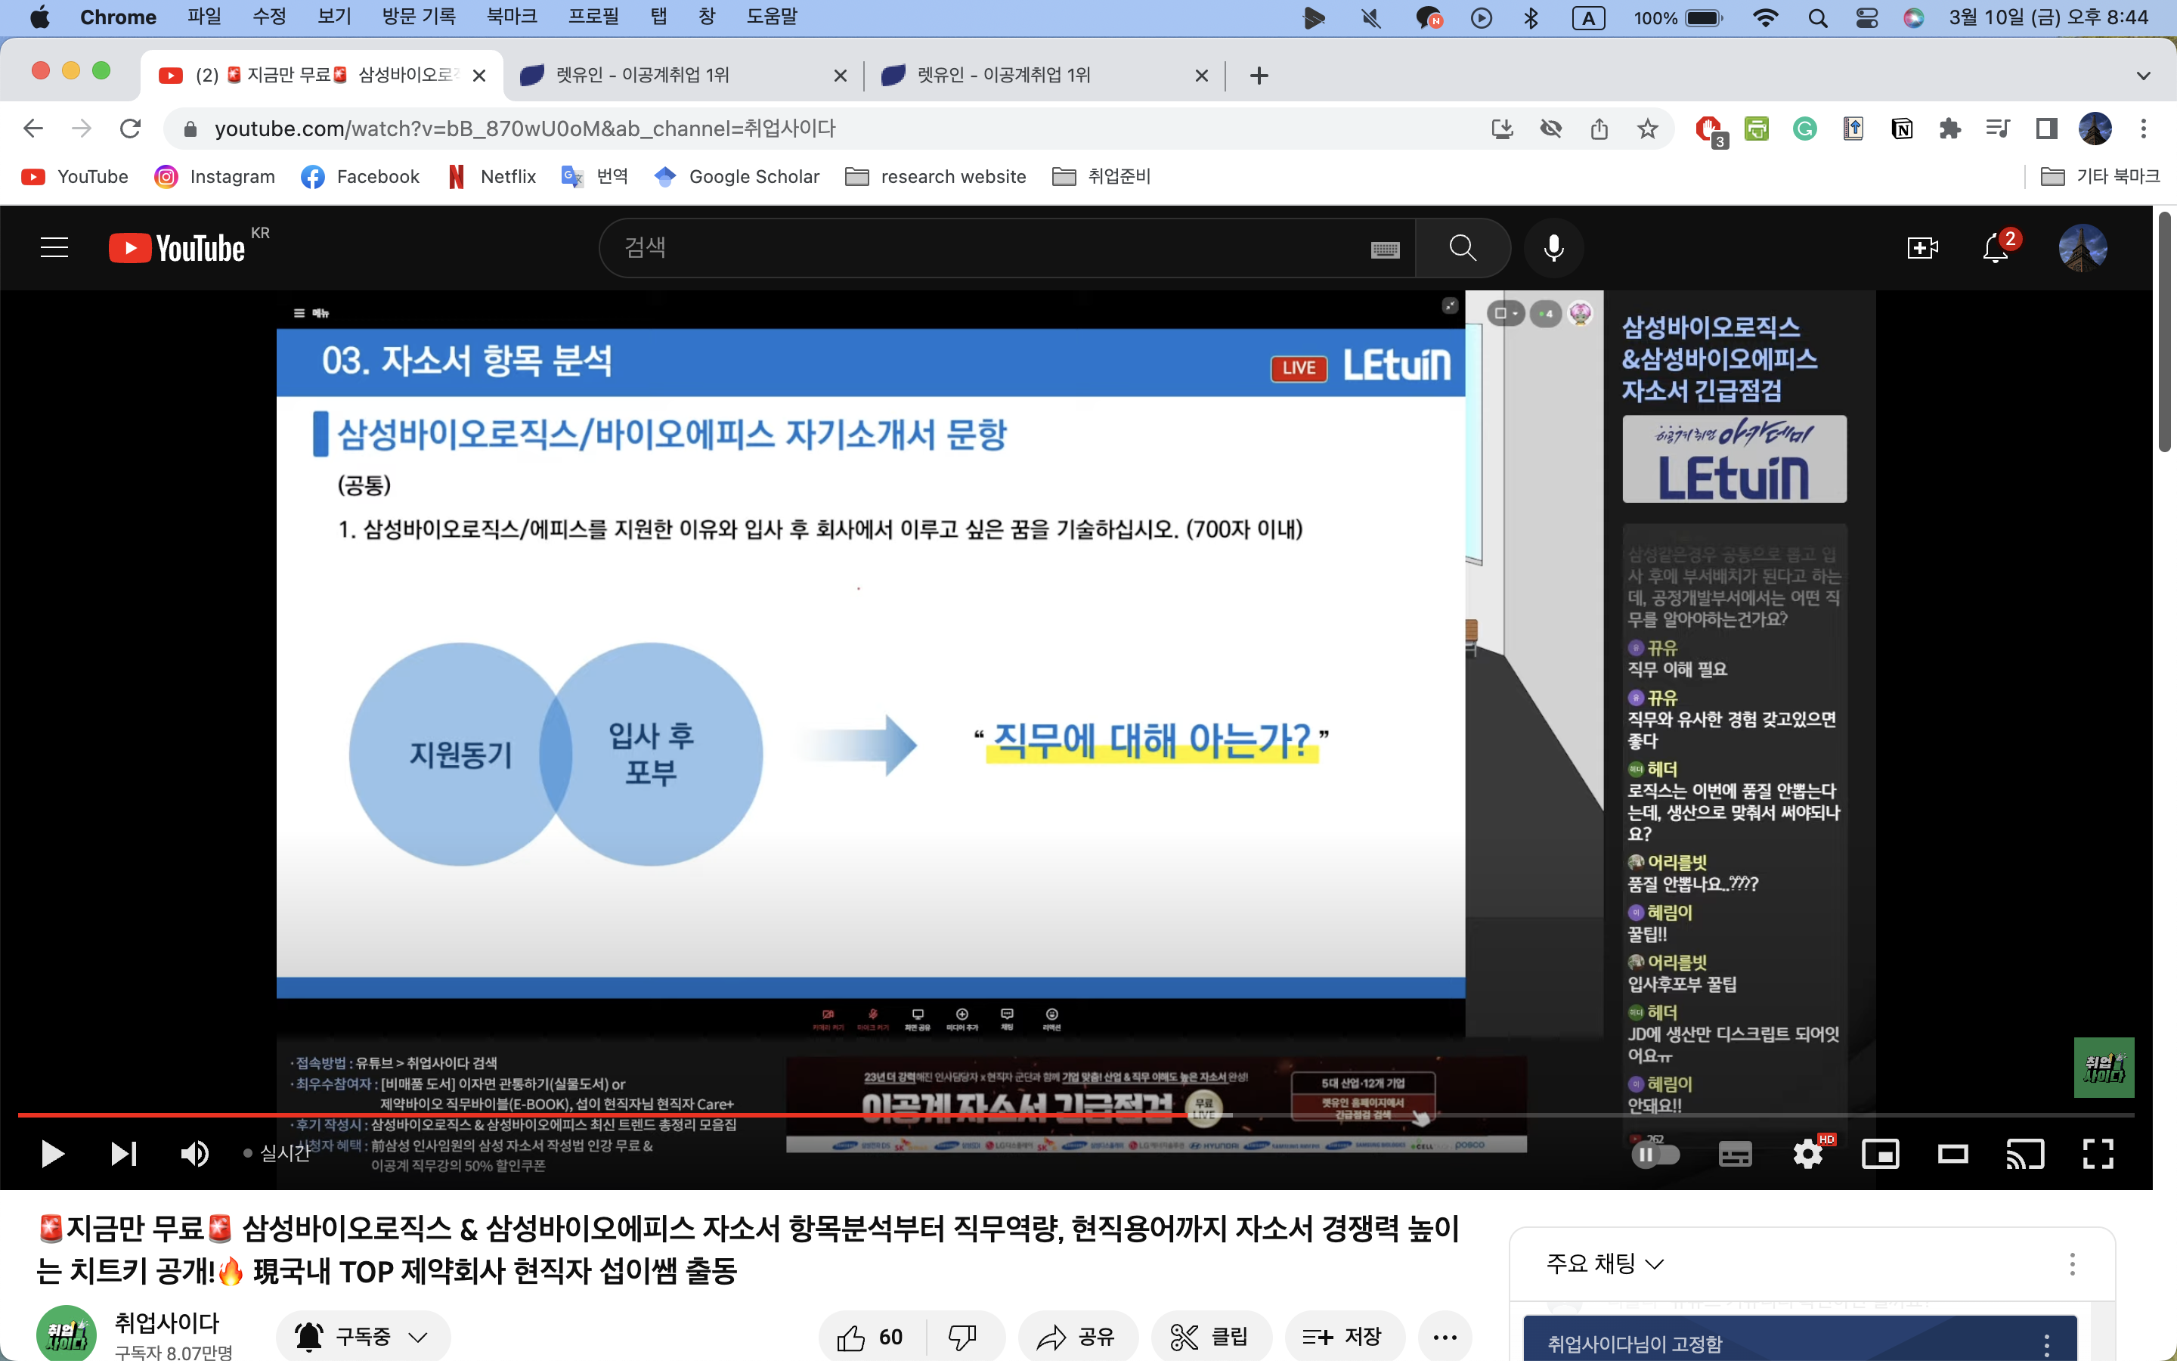Toggle theater mode view
This screenshot has height=1361, width=2177.
coord(1952,1154)
